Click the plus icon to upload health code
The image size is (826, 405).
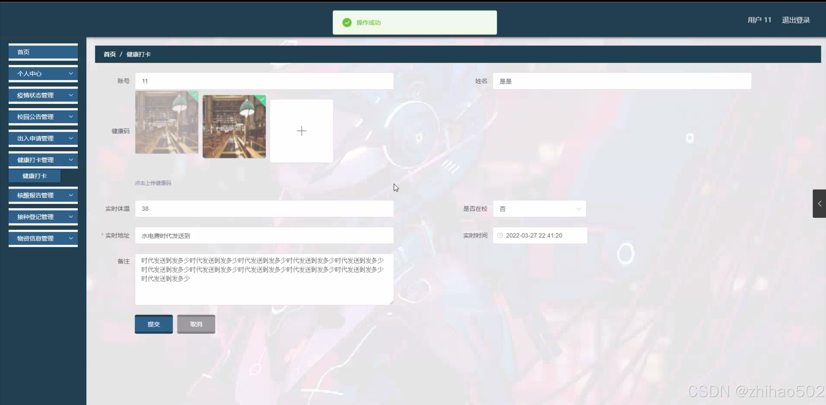point(301,131)
